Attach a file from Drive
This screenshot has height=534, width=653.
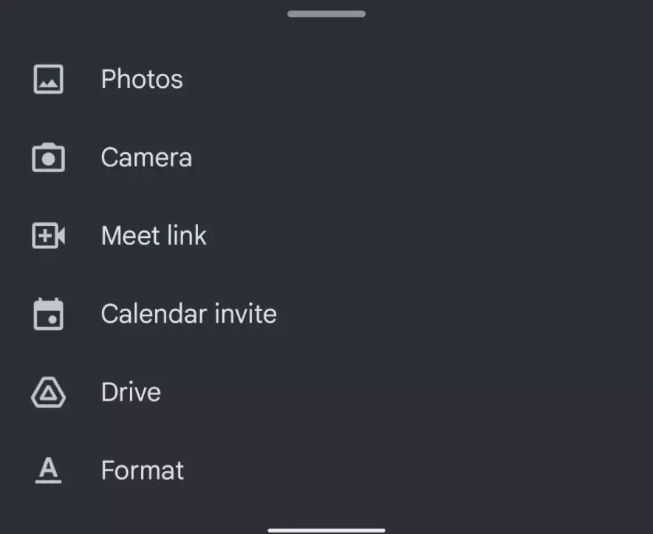[x=131, y=393]
